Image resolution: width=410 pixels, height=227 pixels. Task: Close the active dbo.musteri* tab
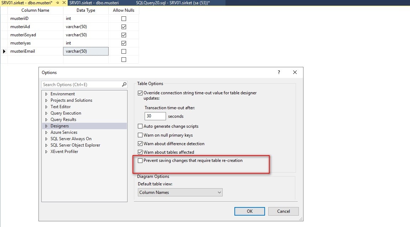[64, 3]
